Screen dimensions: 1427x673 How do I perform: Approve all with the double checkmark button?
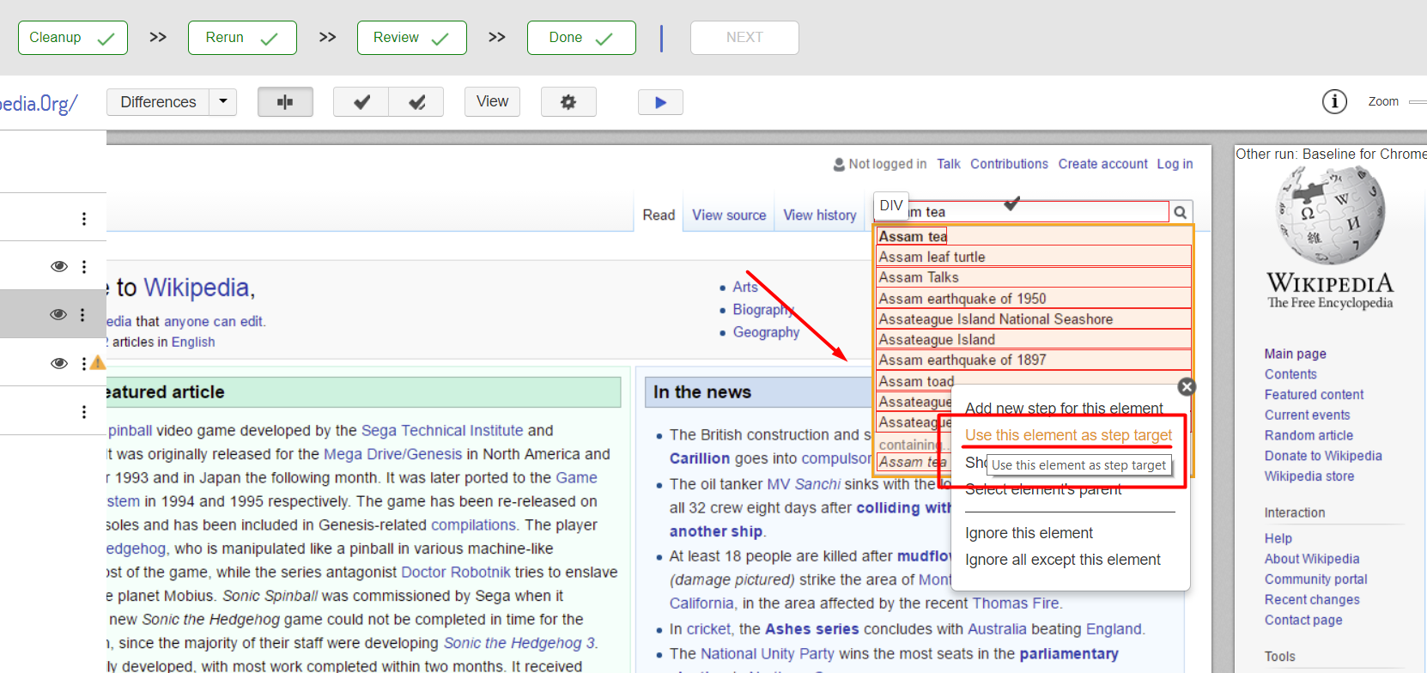coord(416,102)
